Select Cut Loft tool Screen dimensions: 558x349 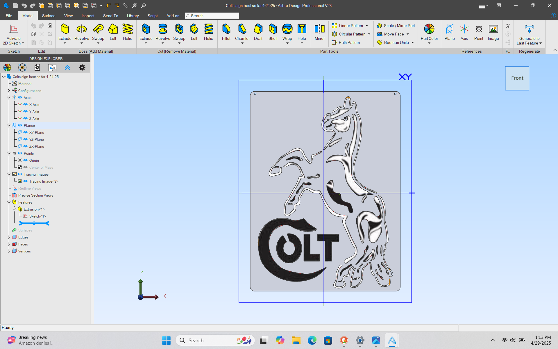click(194, 32)
